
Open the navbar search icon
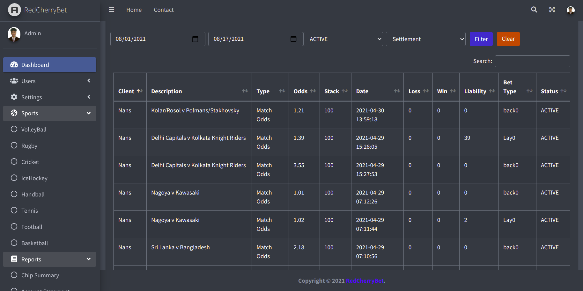(x=534, y=10)
